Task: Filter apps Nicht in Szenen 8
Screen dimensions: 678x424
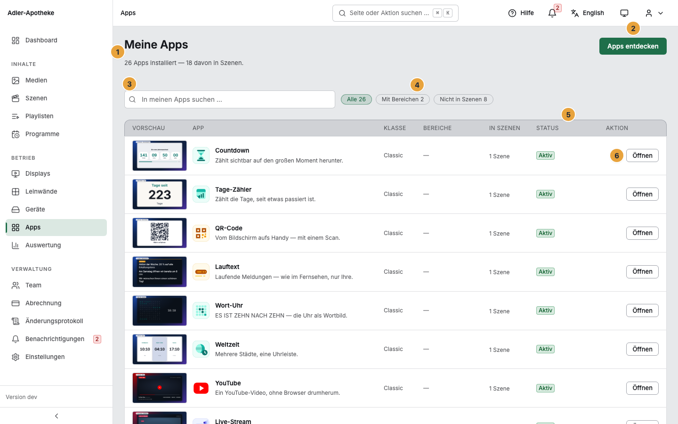Action: coord(463,99)
